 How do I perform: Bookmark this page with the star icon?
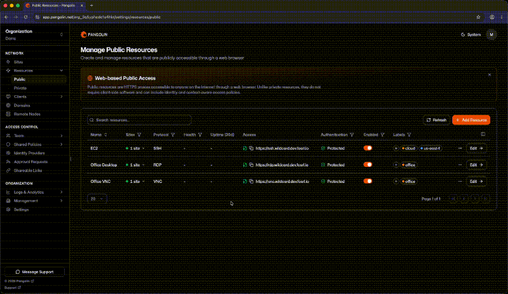click(x=478, y=17)
